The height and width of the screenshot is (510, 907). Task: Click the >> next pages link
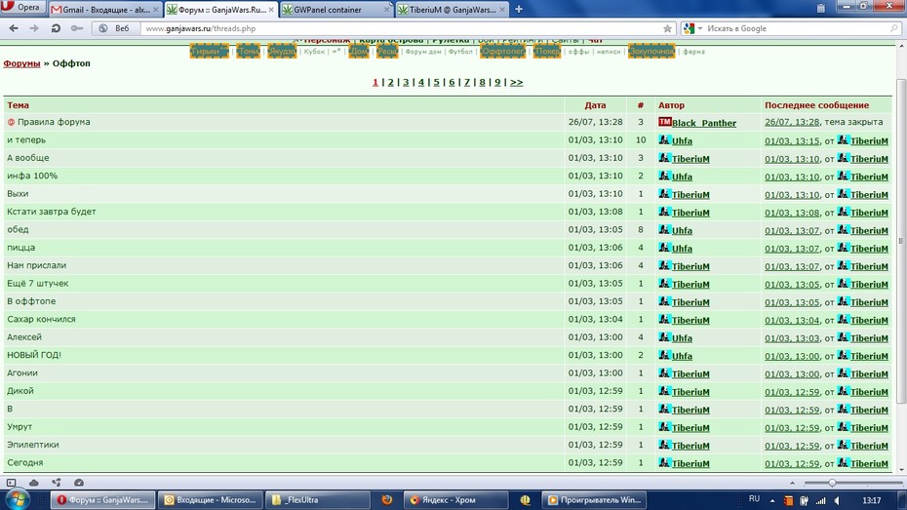pyautogui.click(x=517, y=82)
